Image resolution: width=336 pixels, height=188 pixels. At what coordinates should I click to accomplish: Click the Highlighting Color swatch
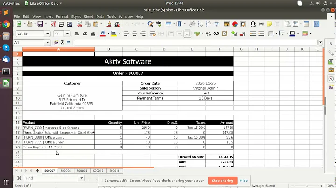pyautogui.click(x=113, y=34)
